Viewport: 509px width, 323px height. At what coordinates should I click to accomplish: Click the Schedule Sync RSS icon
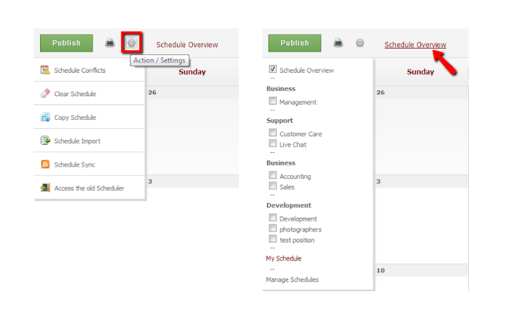click(x=45, y=164)
